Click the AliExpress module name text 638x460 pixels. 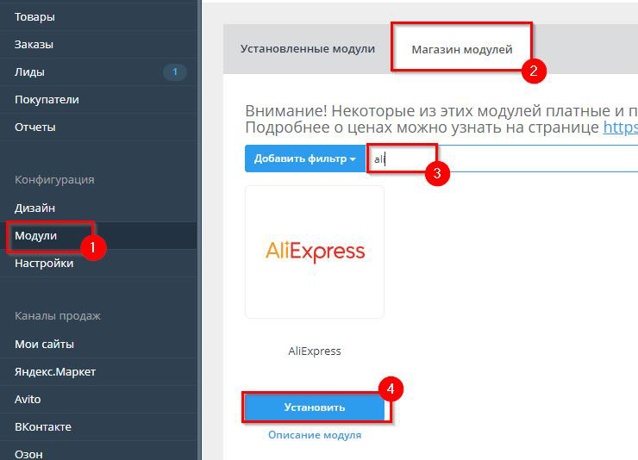tap(315, 351)
